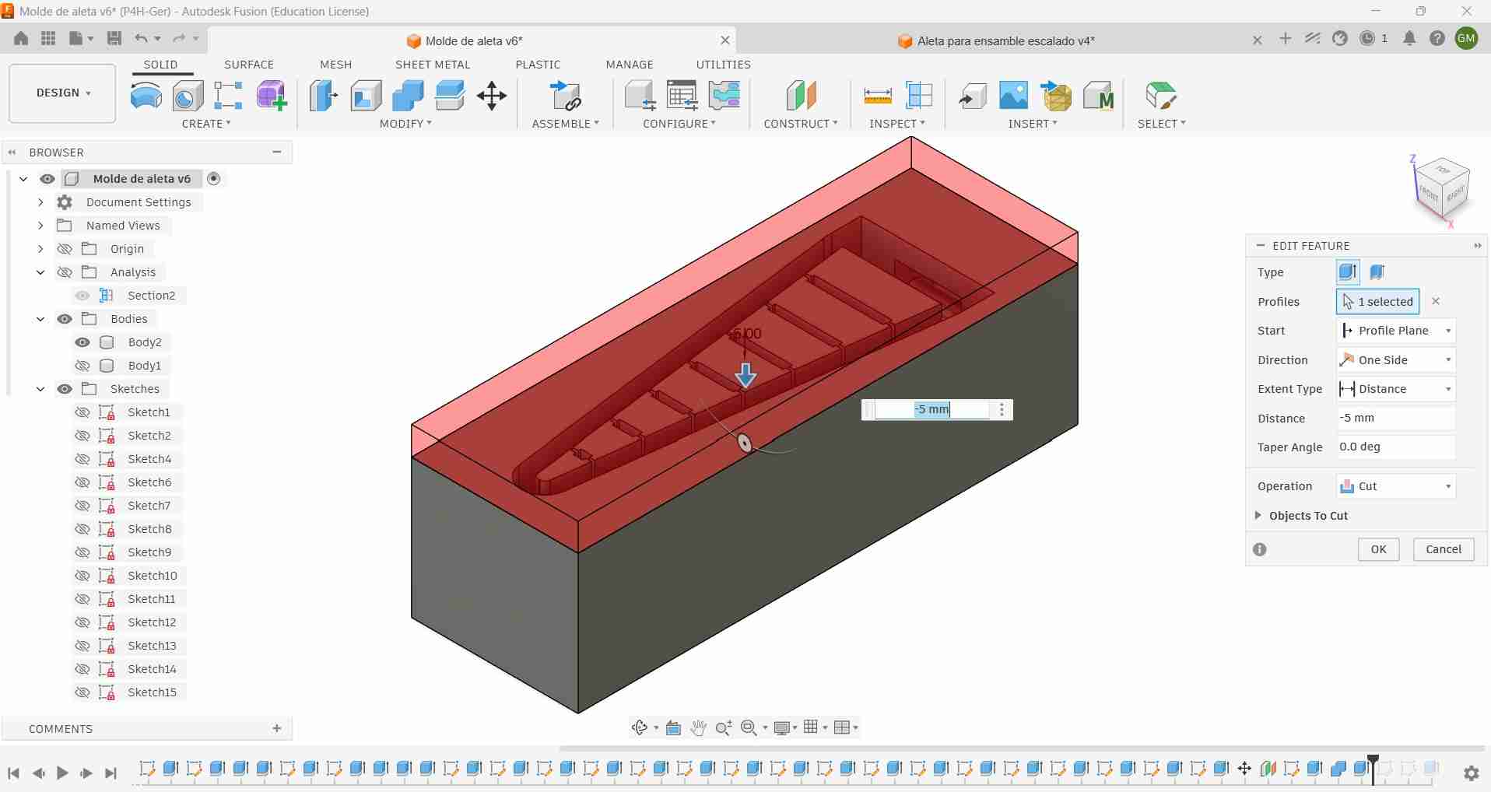1491x792 pixels.
Task: Click the Create Form icon
Action: point(272,96)
